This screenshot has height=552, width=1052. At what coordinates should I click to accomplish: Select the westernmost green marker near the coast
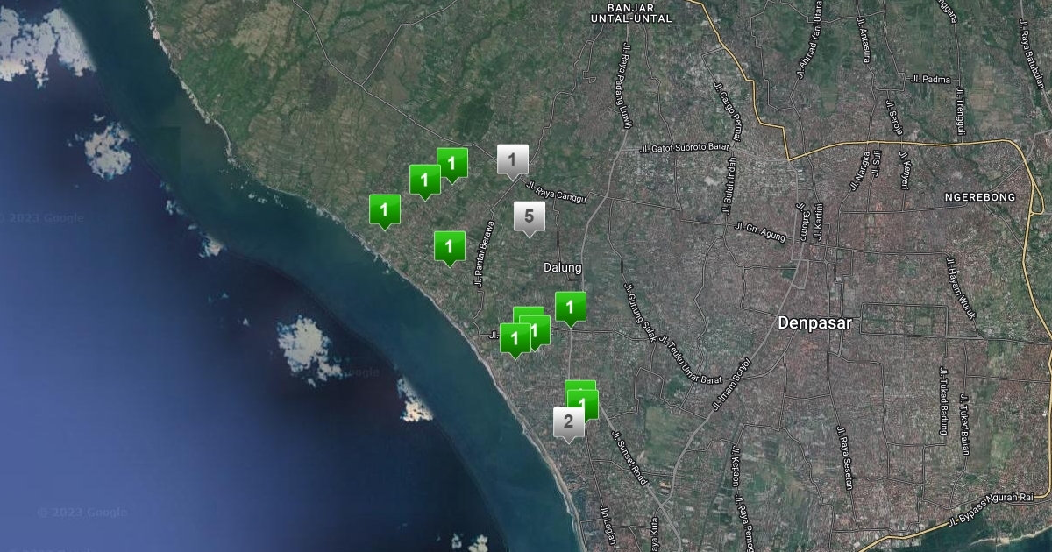(384, 210)
